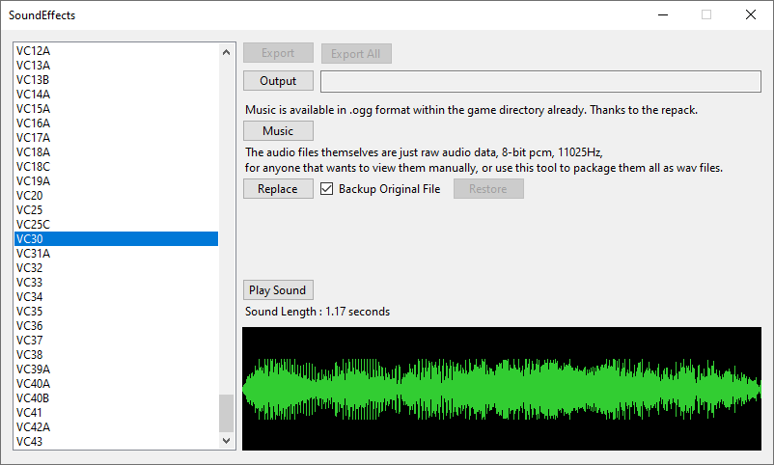Select VC39A in the sound list
This screenshot has height=465, width=774.
point(117,369)
